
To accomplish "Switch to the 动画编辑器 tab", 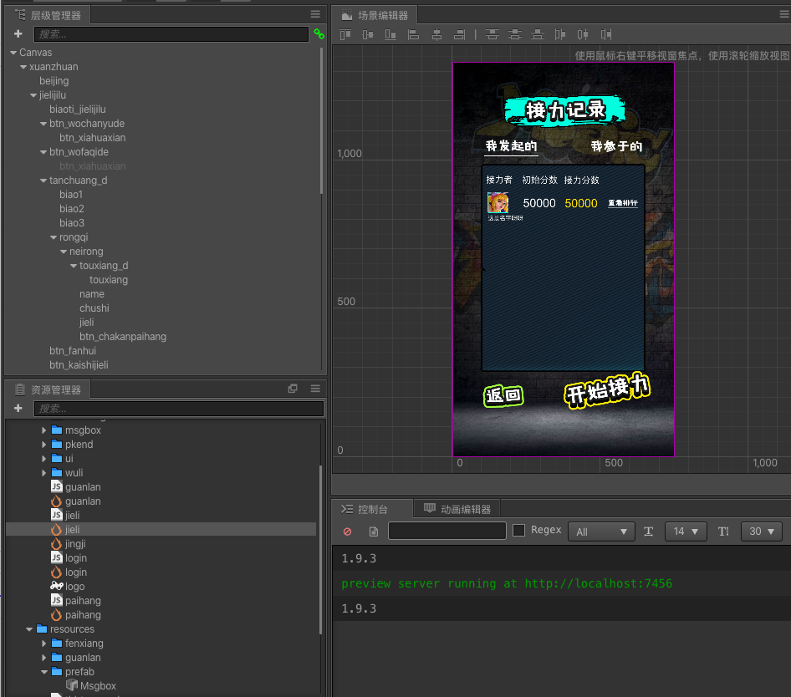I will 457,509.
